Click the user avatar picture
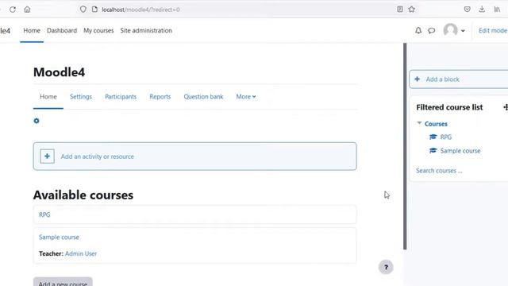 (x=450, y=30)
